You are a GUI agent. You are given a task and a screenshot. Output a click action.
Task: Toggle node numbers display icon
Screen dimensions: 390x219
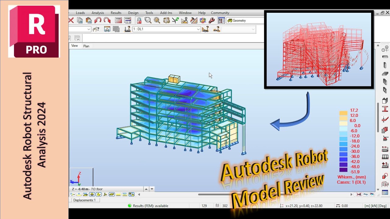click(73, 194)
